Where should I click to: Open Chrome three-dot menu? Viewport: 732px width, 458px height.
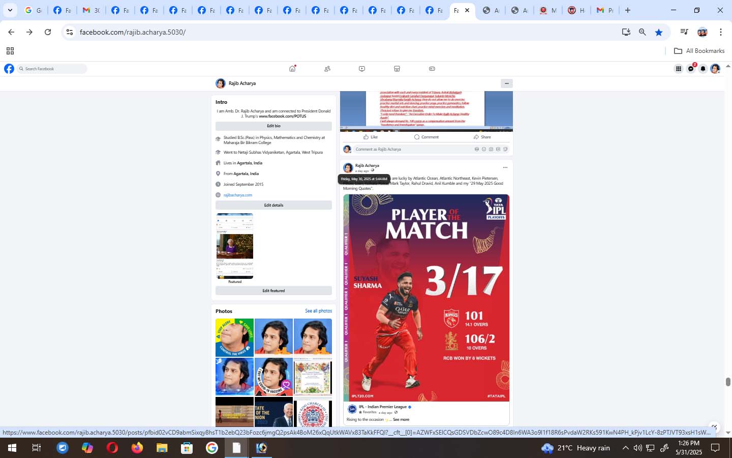(x=721, y=32)
